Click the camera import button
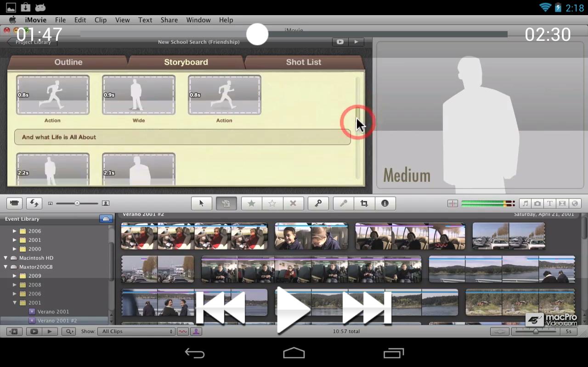The height and width of the screenshot is (367, 588). [x=15, y=203]
